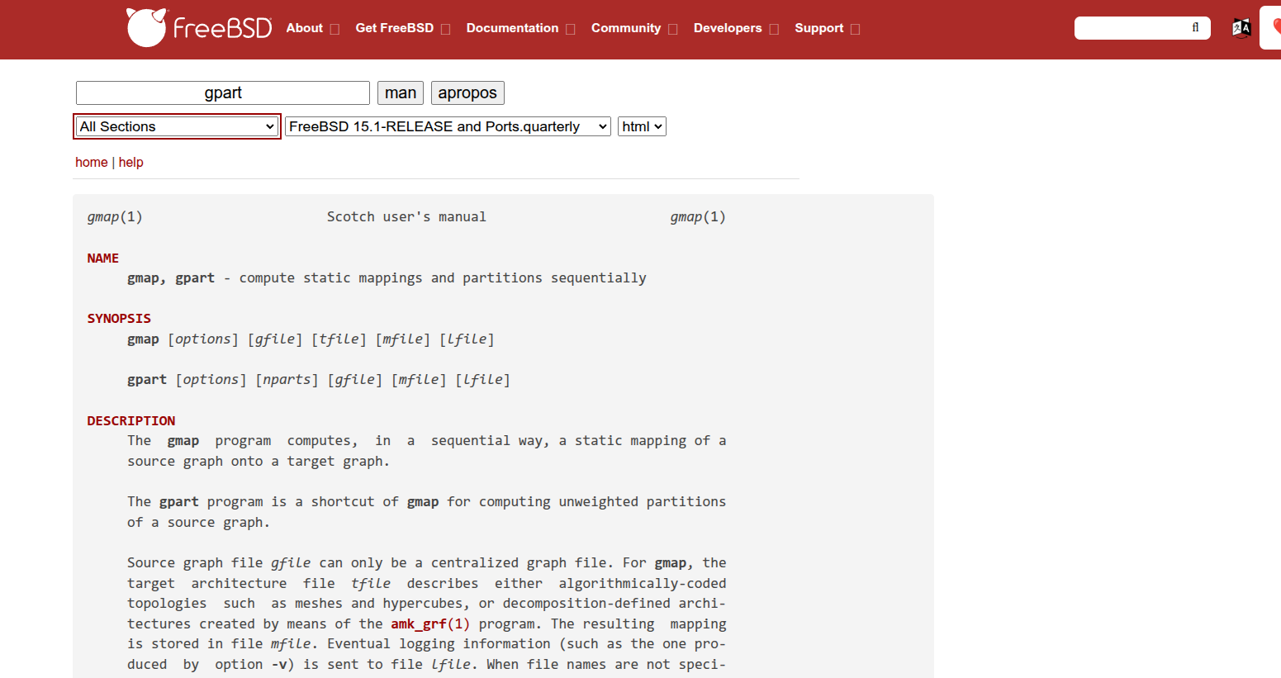Open the Developers menu
The image size is (1281, 678).
pyautogui.click(x=728, y=28)
